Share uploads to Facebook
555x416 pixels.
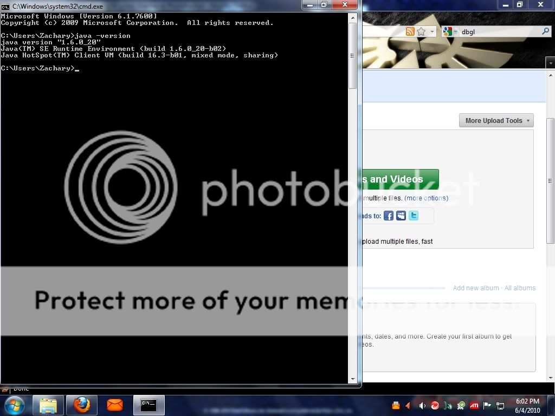389,216
